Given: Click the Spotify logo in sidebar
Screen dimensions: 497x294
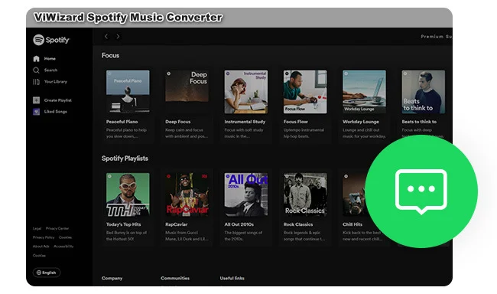Looking at the screenshot, I should [51, 40].
